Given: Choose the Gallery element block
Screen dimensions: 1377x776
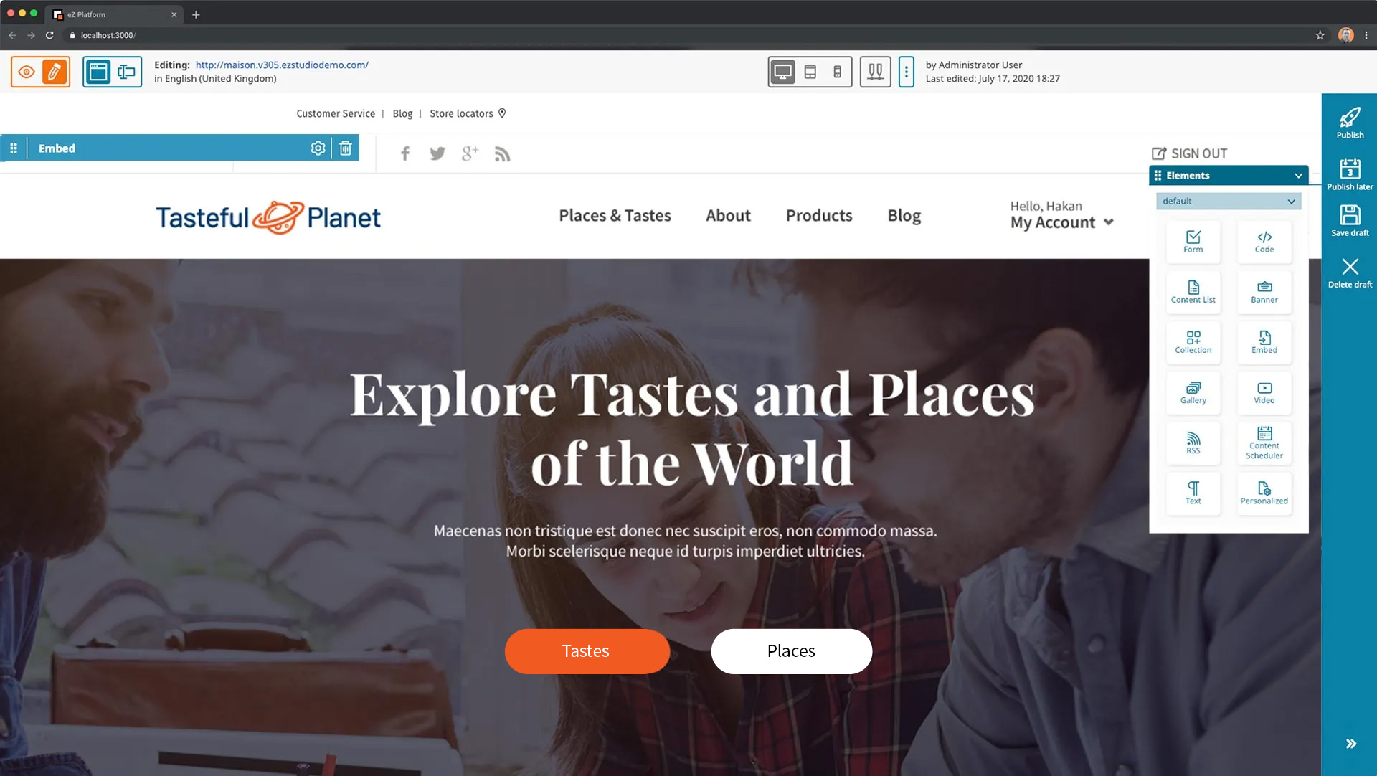Looking at the screenshot, I should [x=1193, y=393].
